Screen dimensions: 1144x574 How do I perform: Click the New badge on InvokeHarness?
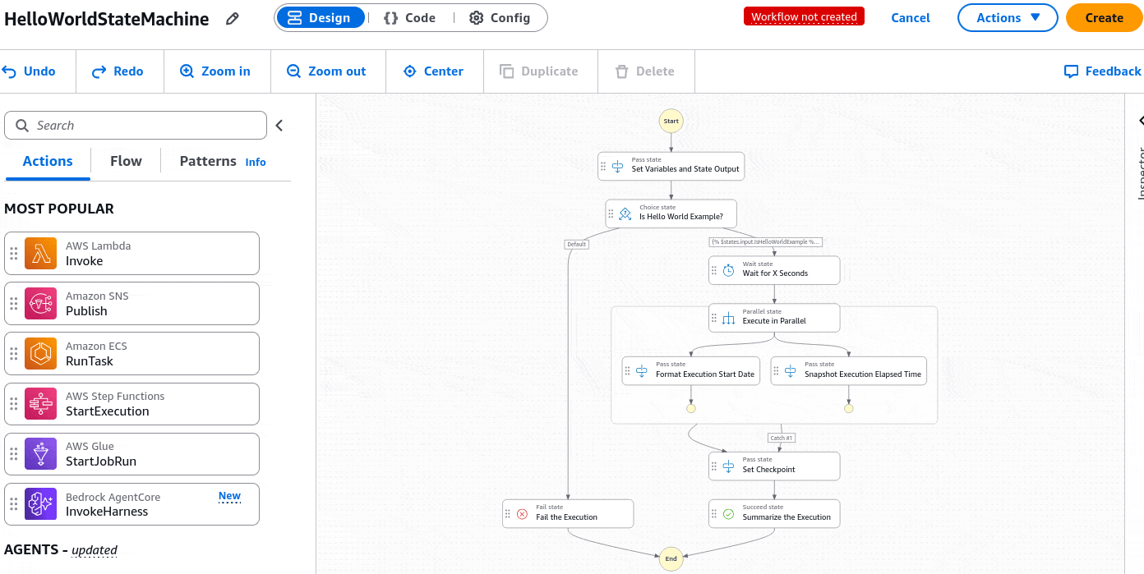[229, 496]
